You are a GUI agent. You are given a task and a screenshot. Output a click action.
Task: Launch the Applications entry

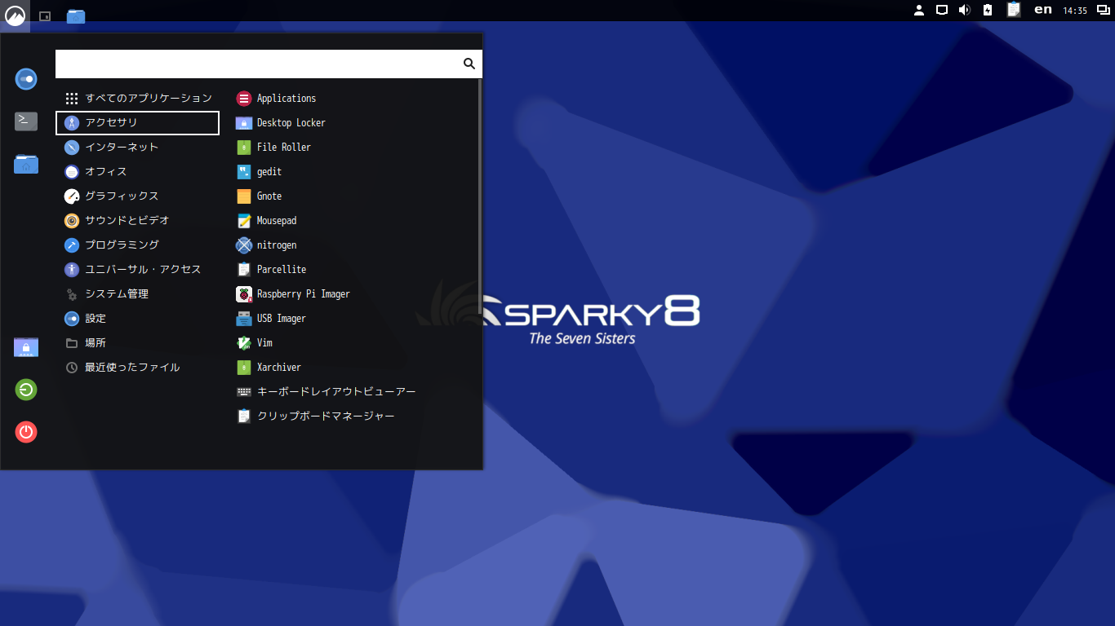(353, 98)
